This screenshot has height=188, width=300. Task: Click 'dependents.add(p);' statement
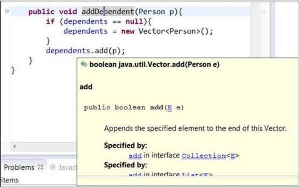pos(85,51)
